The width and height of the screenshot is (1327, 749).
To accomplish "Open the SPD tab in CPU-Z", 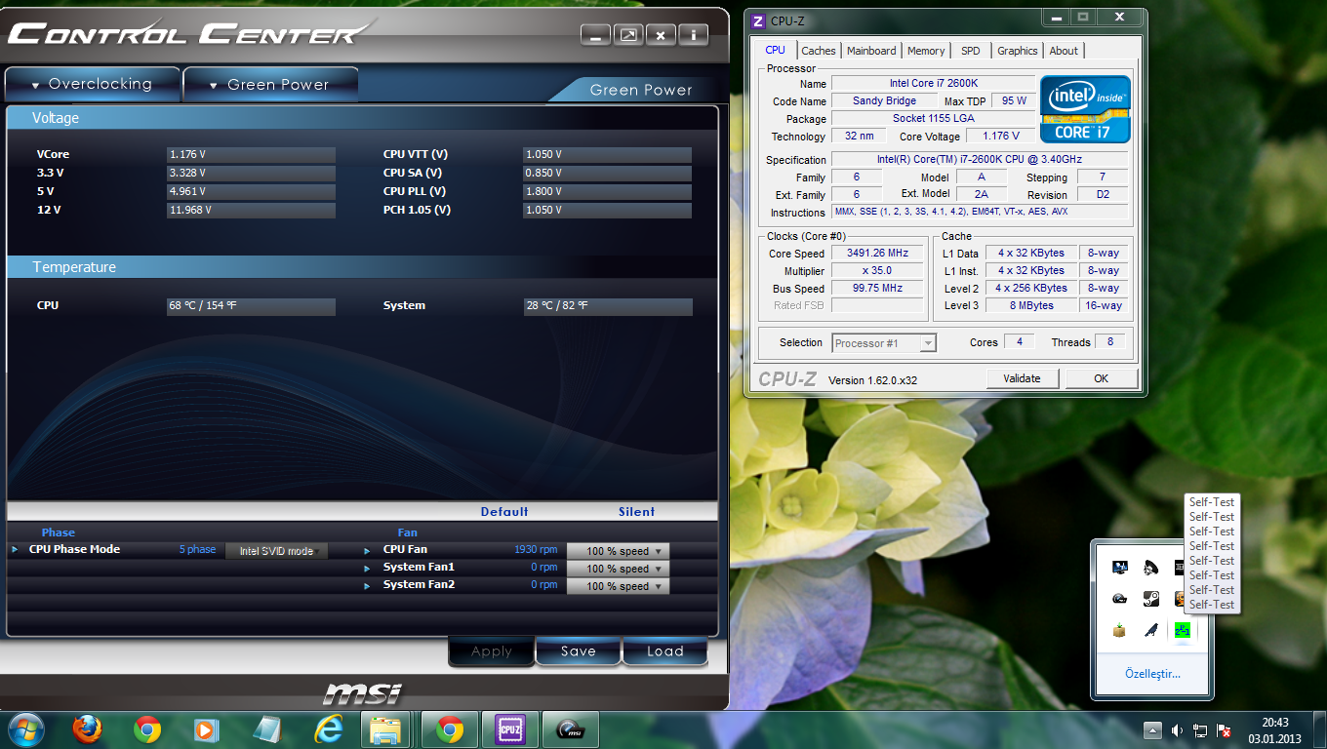I will click(x=970, y=51).
